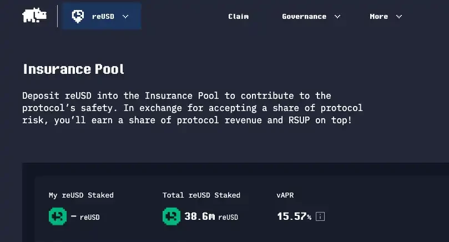Select the Insurance Pool heading
The height and width of the screenshot is (242, 449).
[x=73, y=69]
